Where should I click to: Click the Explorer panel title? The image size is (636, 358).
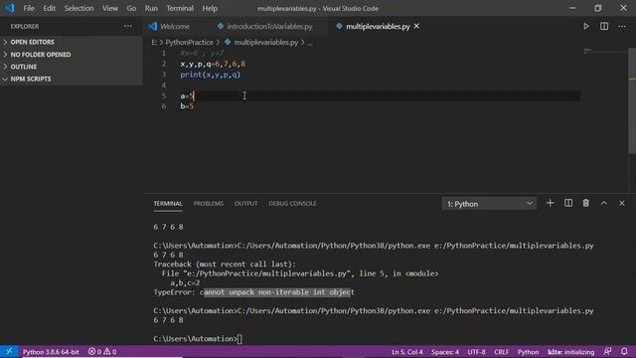(25, 27)
